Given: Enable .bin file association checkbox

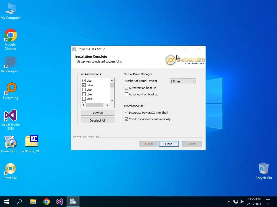Looking at the screenshot, I should click(x=84, y=94).
